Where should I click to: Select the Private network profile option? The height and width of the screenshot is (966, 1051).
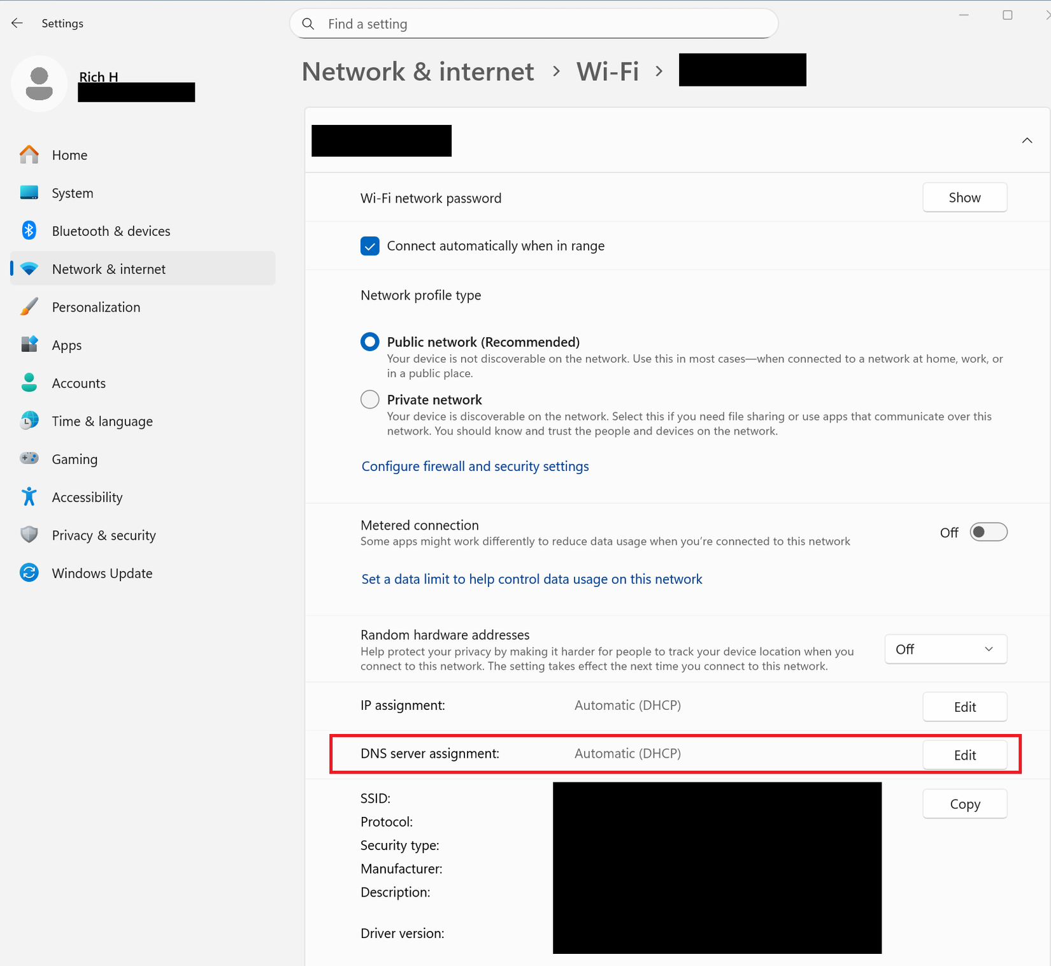click(x=369, y=399)
